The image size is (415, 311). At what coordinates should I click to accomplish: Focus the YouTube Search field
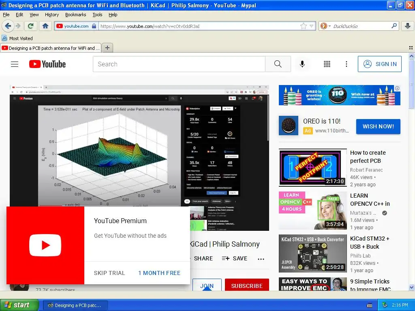[179, 64]
